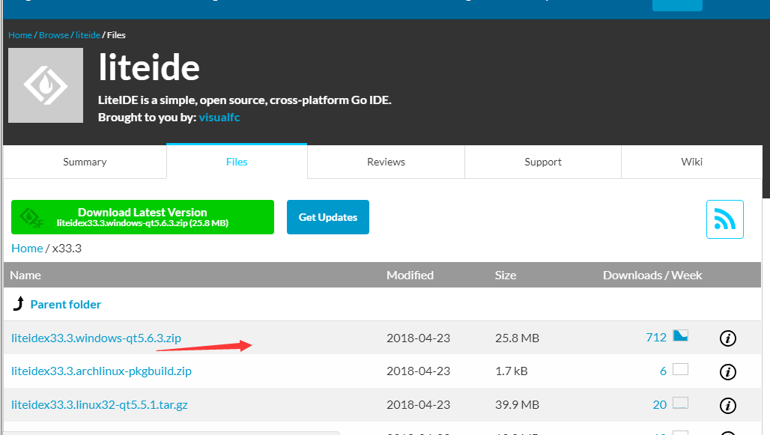Open the visualfc author link
770x435 pixels.
tap(219, 118)
